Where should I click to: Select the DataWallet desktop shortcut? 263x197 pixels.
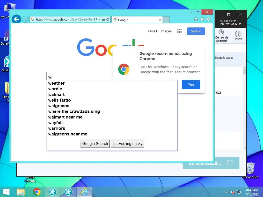tap(5, 37)
